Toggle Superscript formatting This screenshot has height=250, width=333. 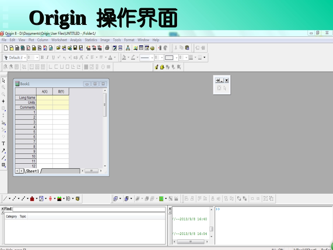(x=59, y=58)
